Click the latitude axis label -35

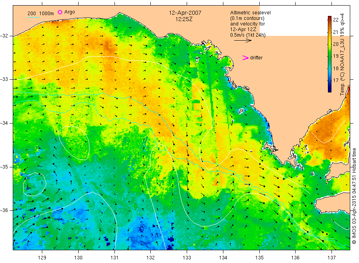(4, 167)
